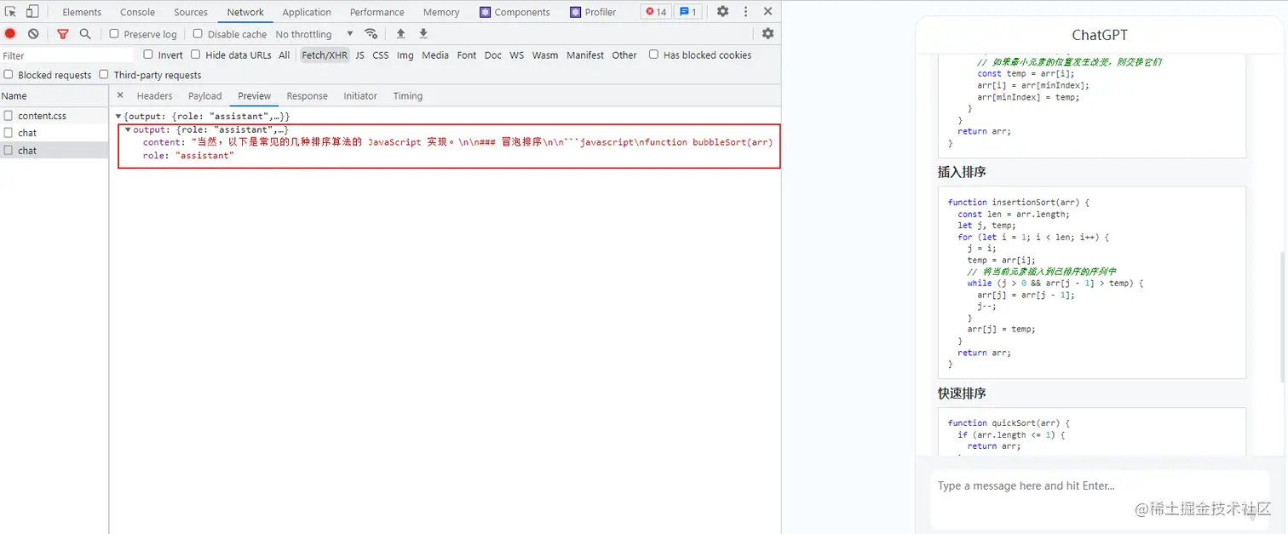The image size is (1288, 534).
Task: Click the 14 errors badge
Action: point(656,12)
